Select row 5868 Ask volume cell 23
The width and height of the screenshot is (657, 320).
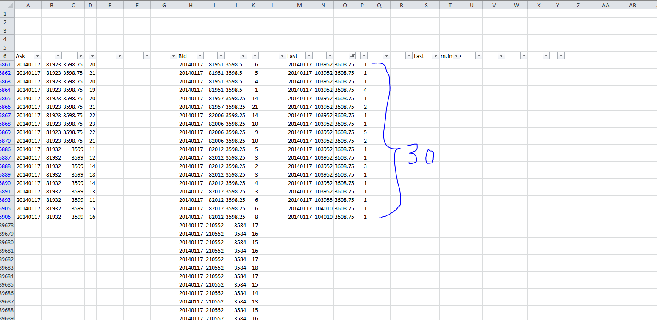(x=91, y=124)
